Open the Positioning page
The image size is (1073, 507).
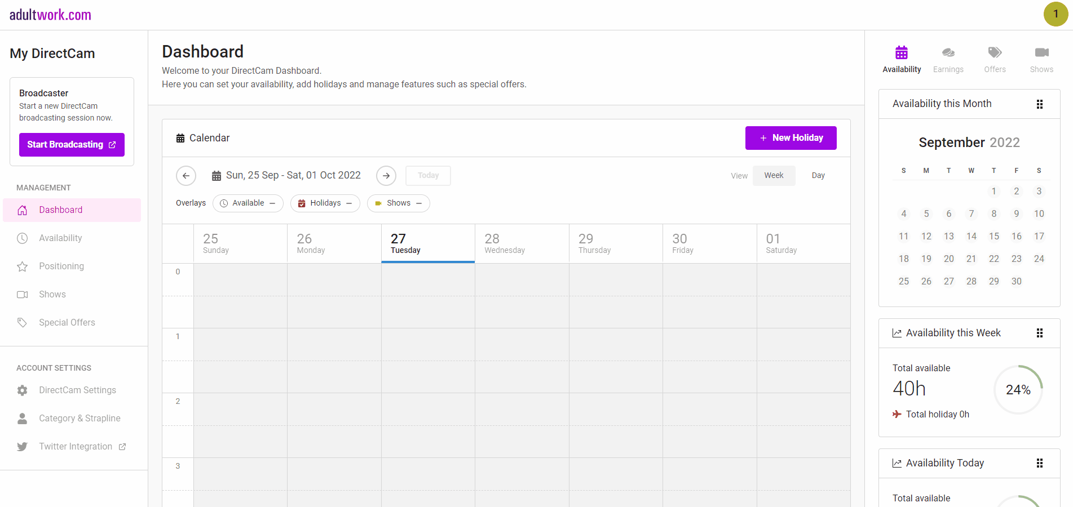point(72,266)
